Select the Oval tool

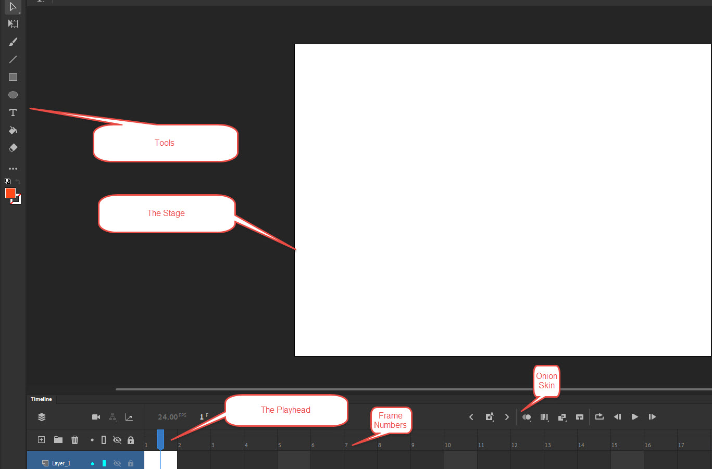tap(13, 95)
